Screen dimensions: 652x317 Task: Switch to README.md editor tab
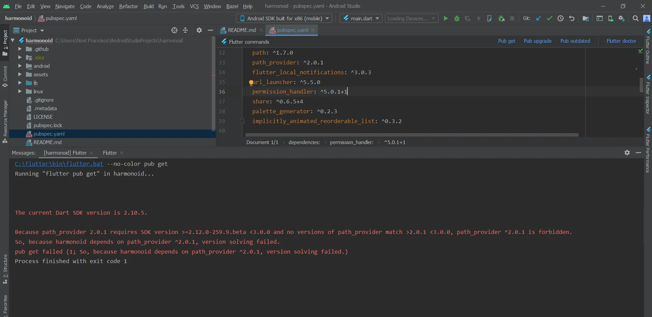coord(241,30)
